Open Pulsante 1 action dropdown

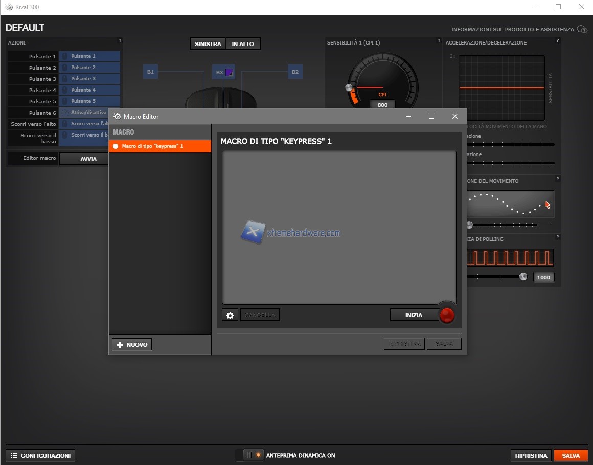[x=90, y=56]
